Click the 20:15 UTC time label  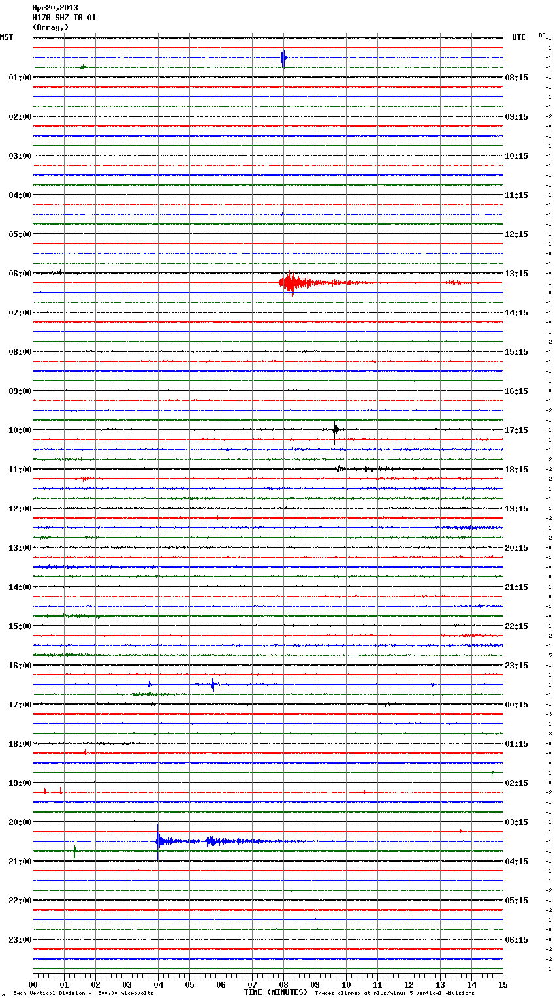click(516, 548)
